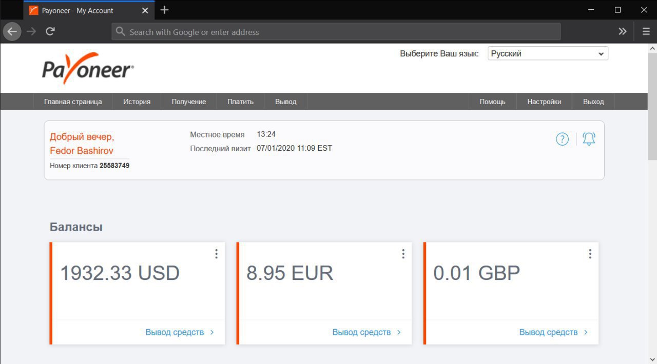Screen dimensions: 657x364
Task: Open the browser overflow chevron menu
Action: [623, 31]
